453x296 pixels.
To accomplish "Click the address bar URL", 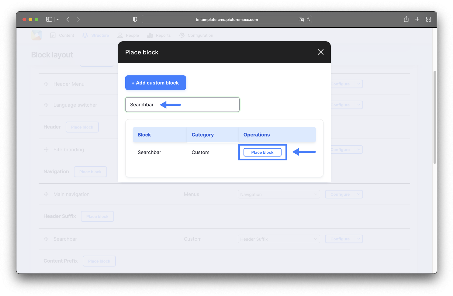I will tap(229, 19).
